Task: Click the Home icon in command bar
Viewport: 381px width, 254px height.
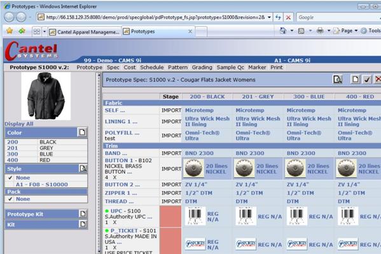Action: [x=283, y=31]
